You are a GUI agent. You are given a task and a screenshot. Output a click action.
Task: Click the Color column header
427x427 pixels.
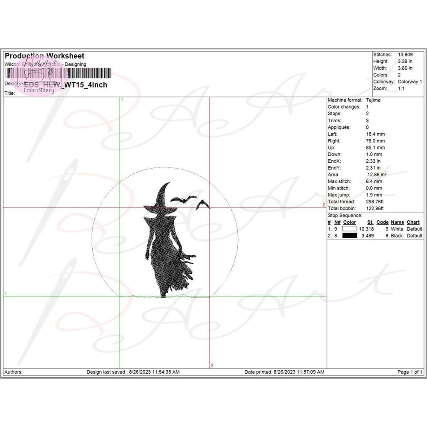(349, 222)
